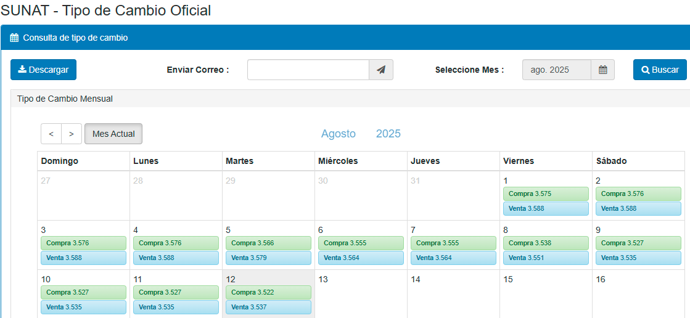Viewport: 690px width, 318px height.
Task: Select Compra 3.566 on day 5
Action: point(268,243)
